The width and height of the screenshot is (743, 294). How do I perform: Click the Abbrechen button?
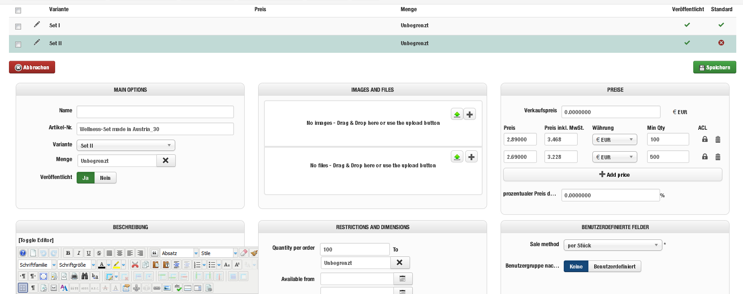tap(32, 67)
